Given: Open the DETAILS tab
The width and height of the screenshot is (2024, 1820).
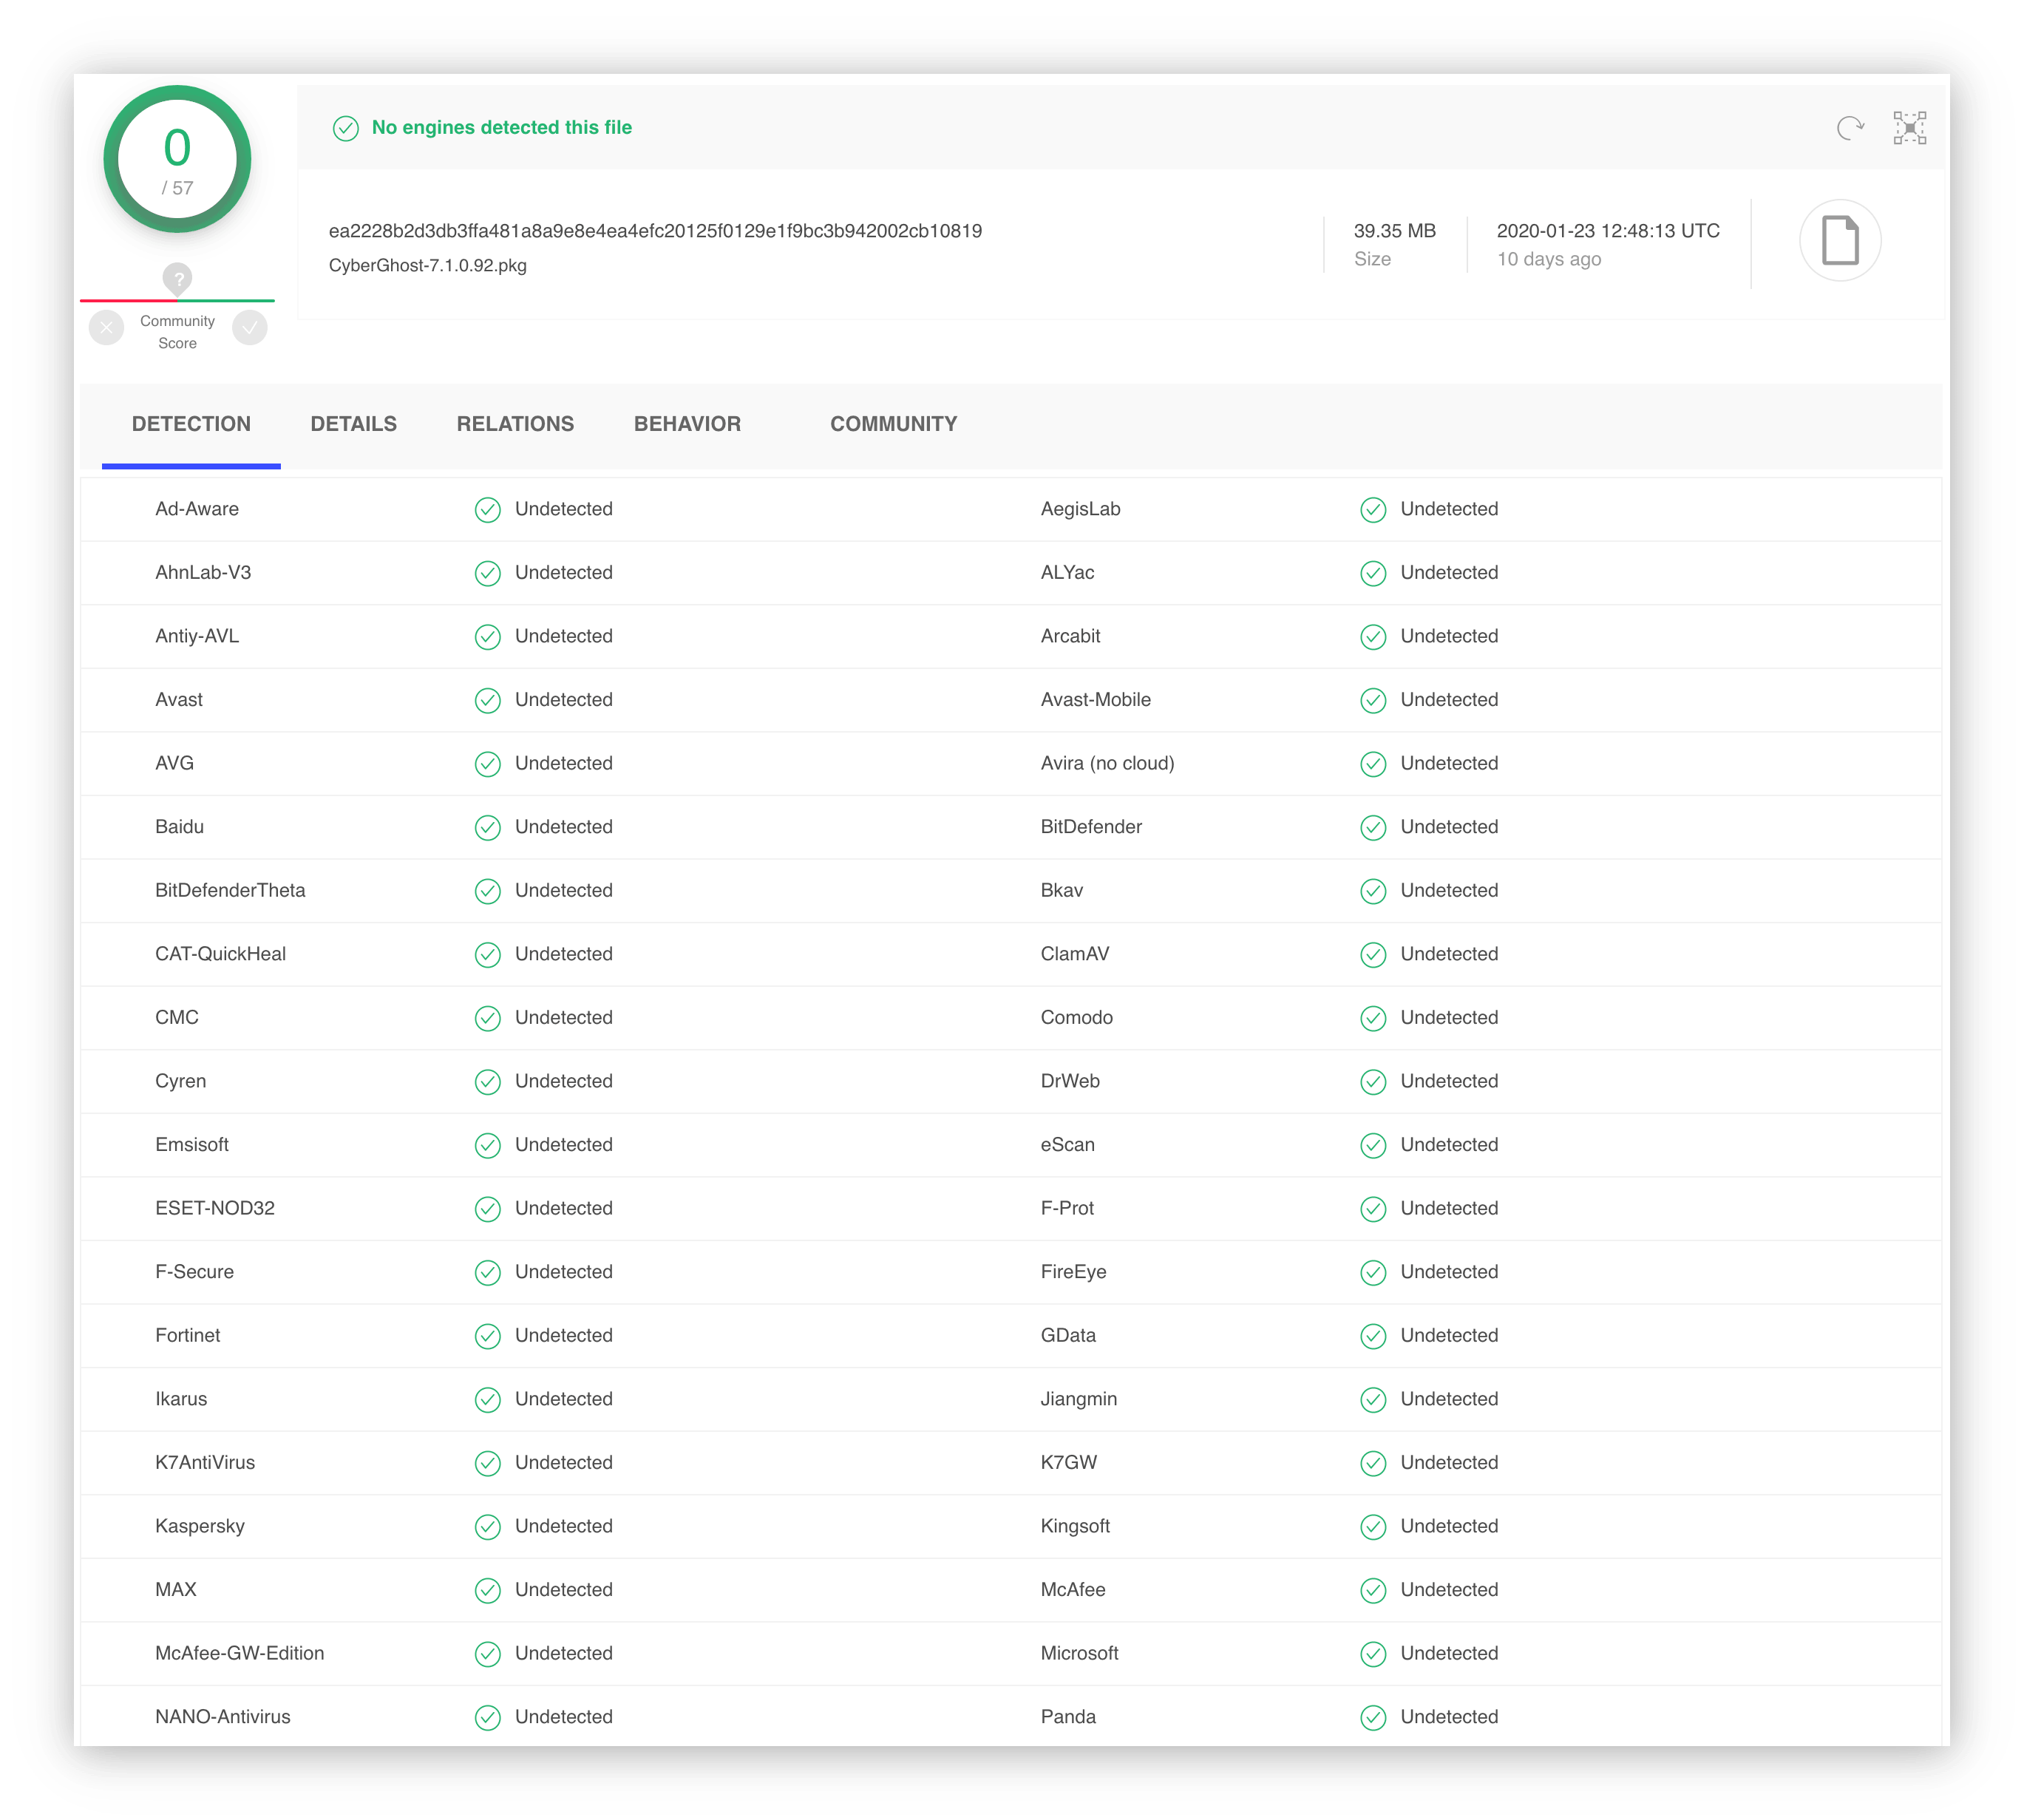Looking at the screenshot, I should point(353,424).
